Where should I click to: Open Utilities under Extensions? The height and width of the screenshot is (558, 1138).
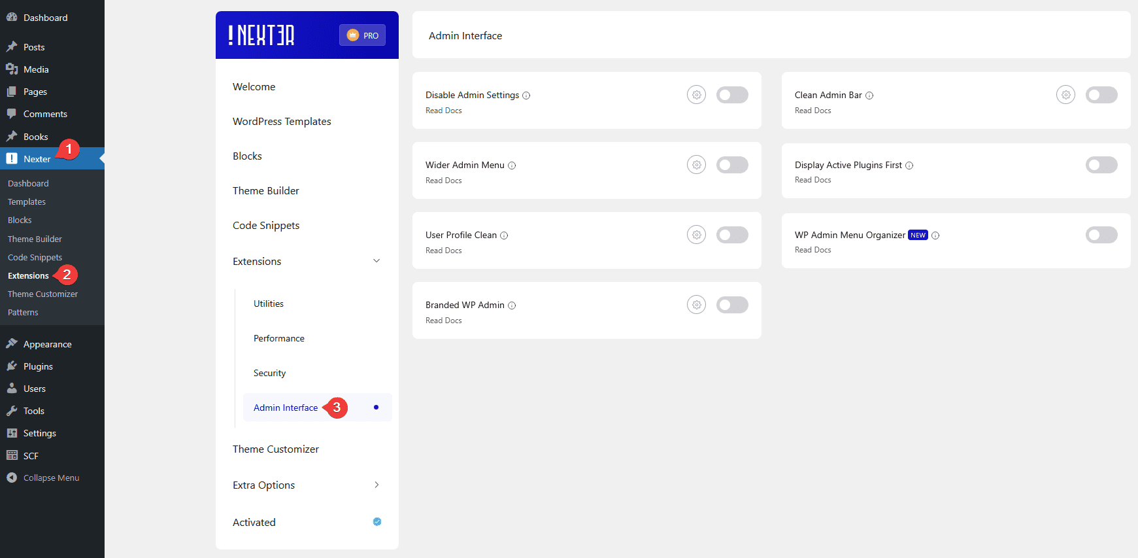pyautogui.click(x=269, y=304)
